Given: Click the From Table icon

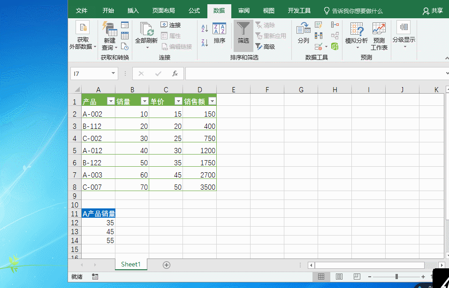Looking at the screenshot, I should point(124,36).
